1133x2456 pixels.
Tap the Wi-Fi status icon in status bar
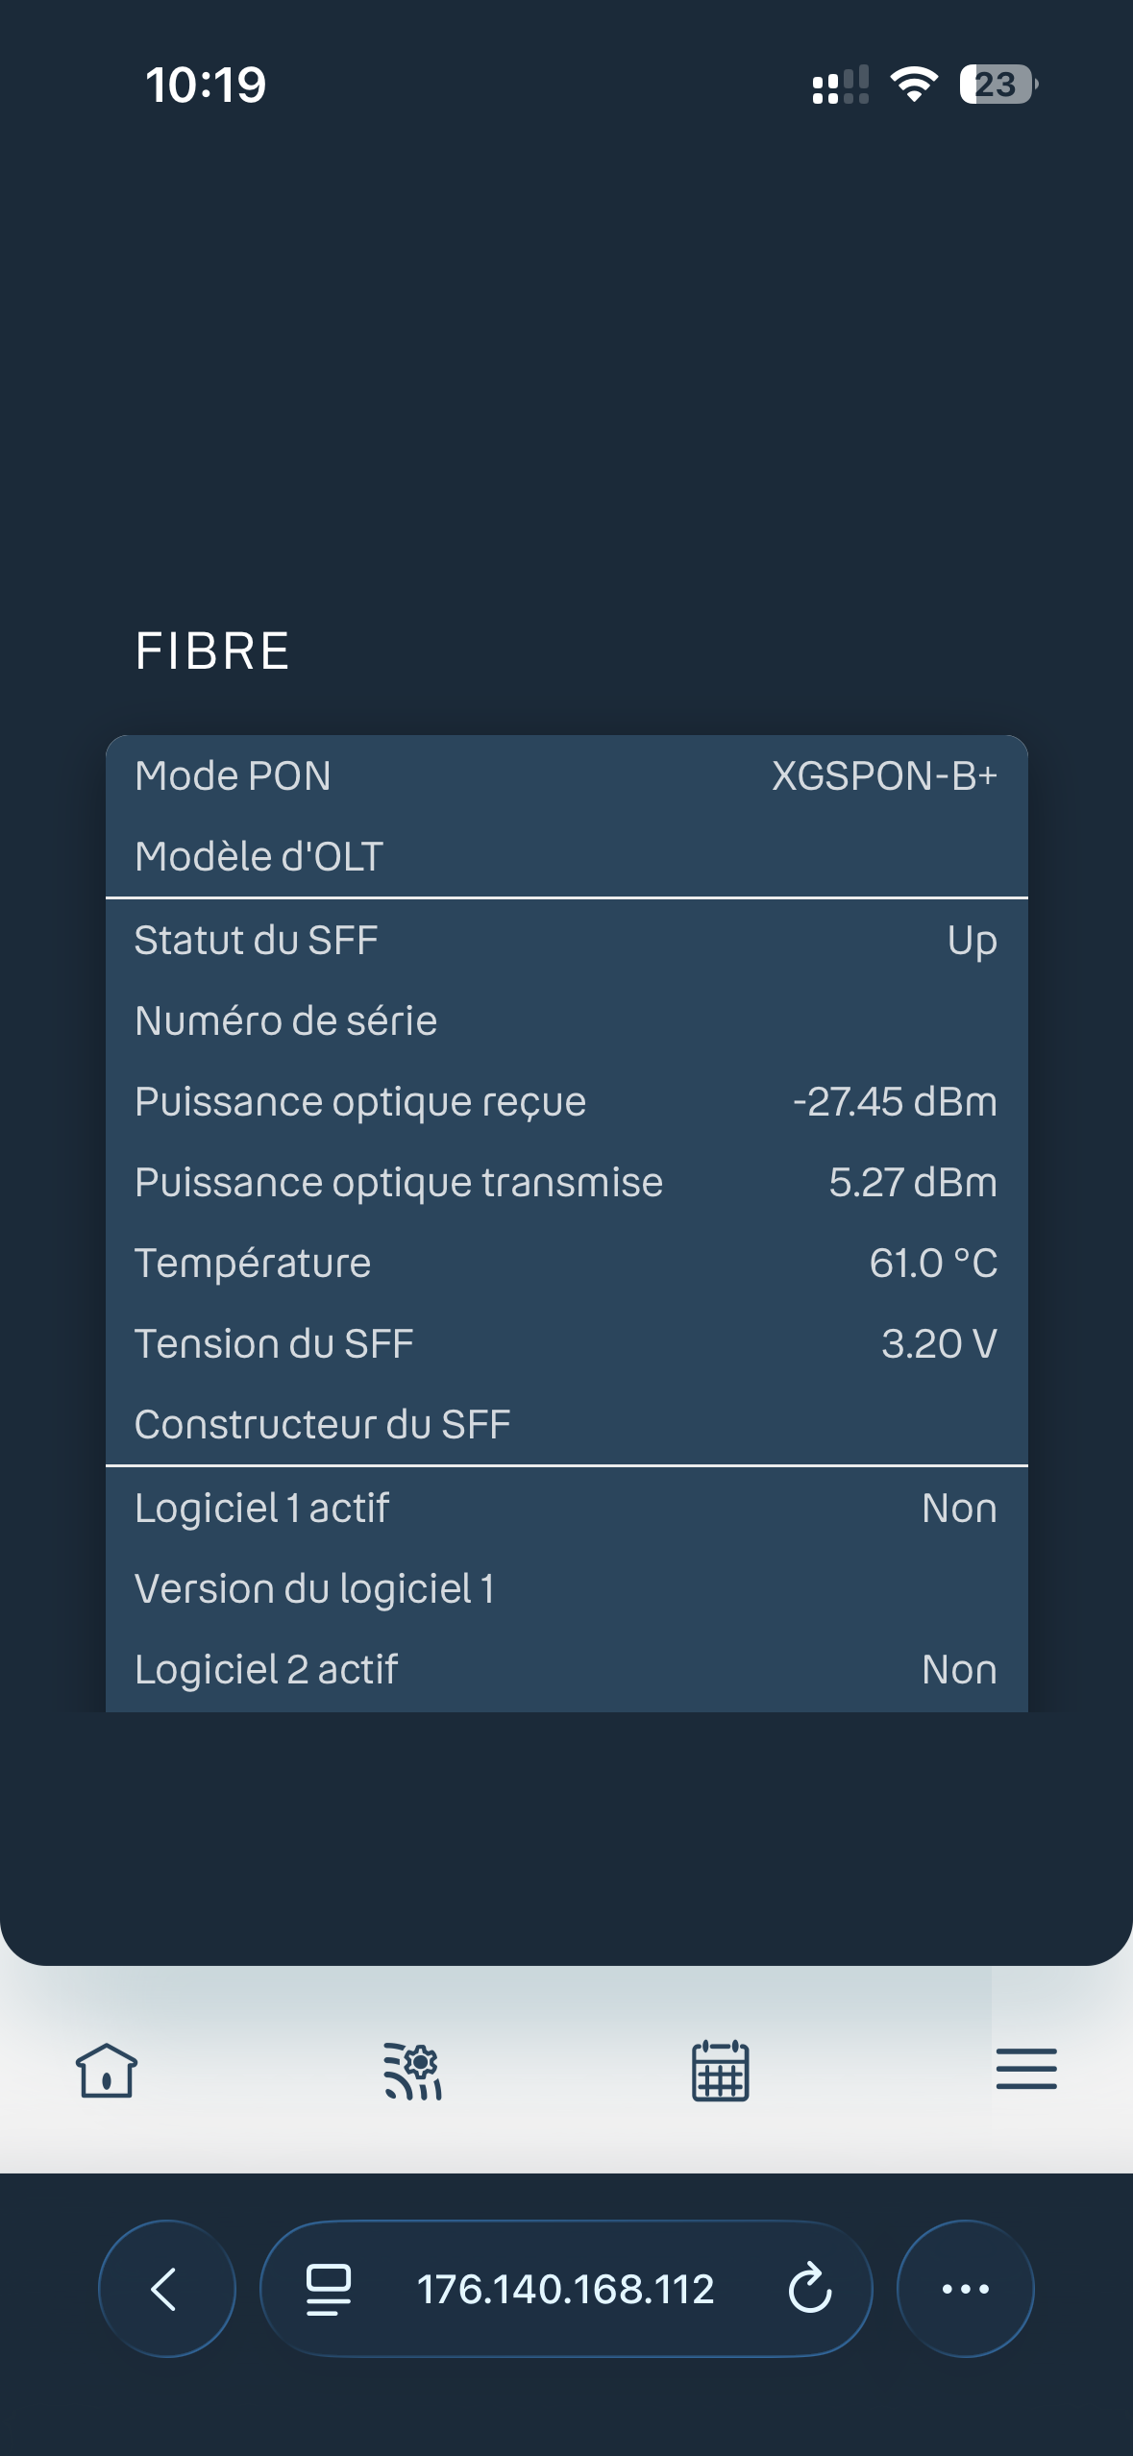(x=914, y=85)
